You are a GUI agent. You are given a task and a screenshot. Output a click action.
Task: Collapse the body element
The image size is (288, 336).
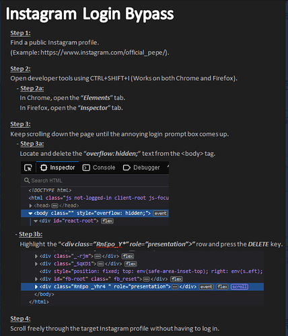coord(30,213)
